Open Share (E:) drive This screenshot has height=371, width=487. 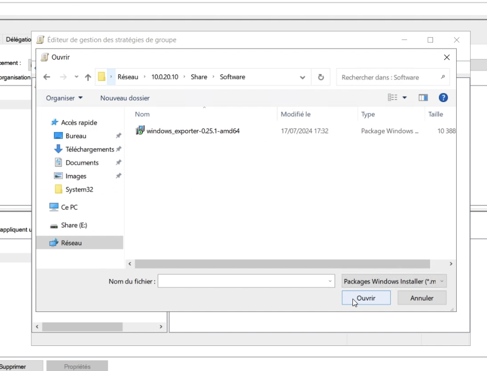pyautogui.click(x=74, y=225)
